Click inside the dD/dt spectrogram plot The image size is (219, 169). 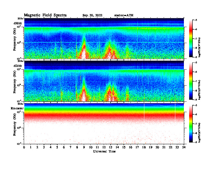coord(104,81)
